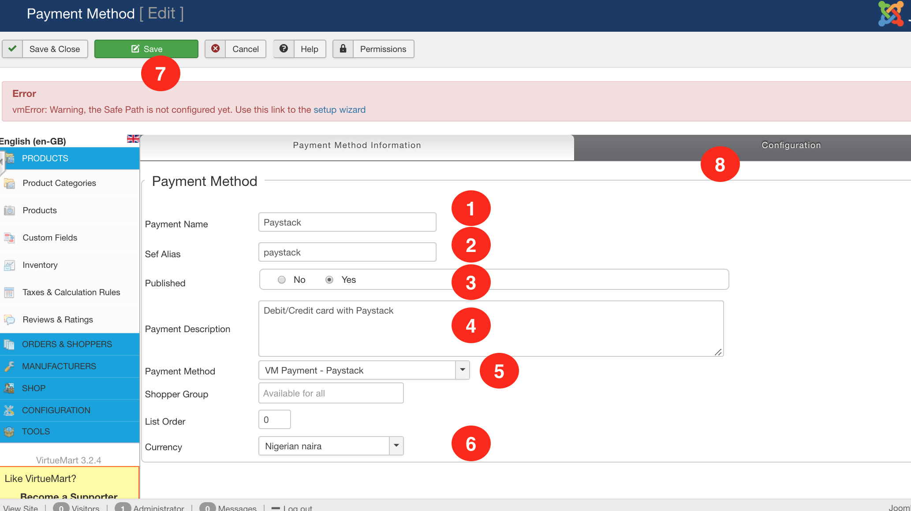This screenshot has height=511, width=911.
Task: Click the Help question mark icon
Action: click(x=284, y=48)
